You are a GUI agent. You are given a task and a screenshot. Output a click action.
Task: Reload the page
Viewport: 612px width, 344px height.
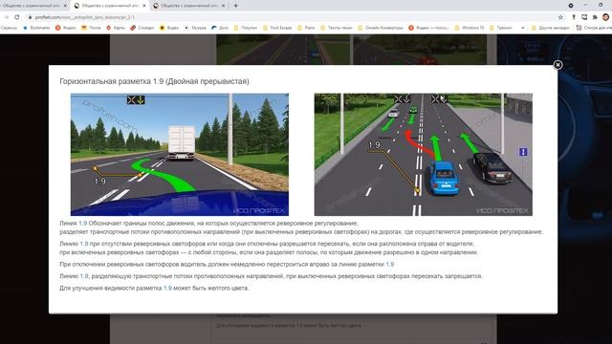click(x=17, y=17)
